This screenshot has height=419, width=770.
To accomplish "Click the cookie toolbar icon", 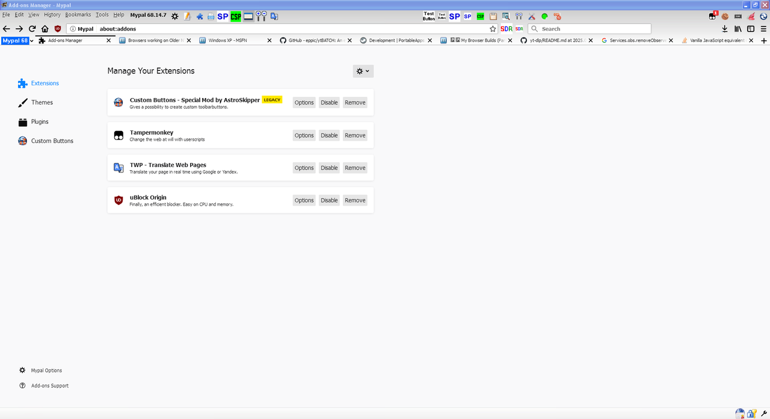I will (725, 16).
